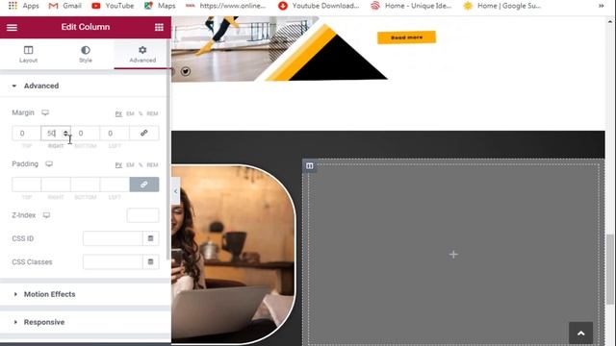Click the Margin top input field
This screenshot has width=616, height=346.
tap(26, 133)
